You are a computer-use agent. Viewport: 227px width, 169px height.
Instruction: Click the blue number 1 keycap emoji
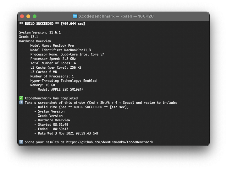[21, 103]
